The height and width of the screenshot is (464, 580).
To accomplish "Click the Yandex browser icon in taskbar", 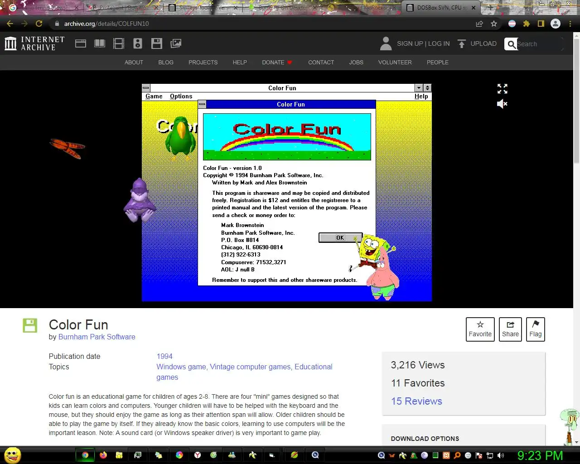I will point(198,455).
